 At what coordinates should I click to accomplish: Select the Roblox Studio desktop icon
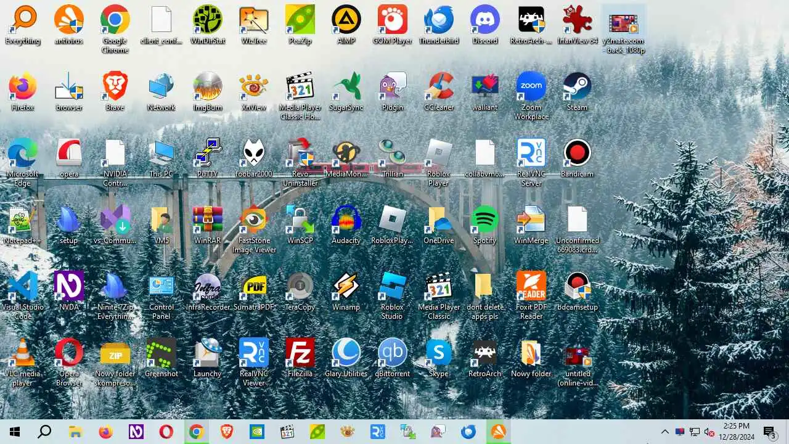click(393, 295)
